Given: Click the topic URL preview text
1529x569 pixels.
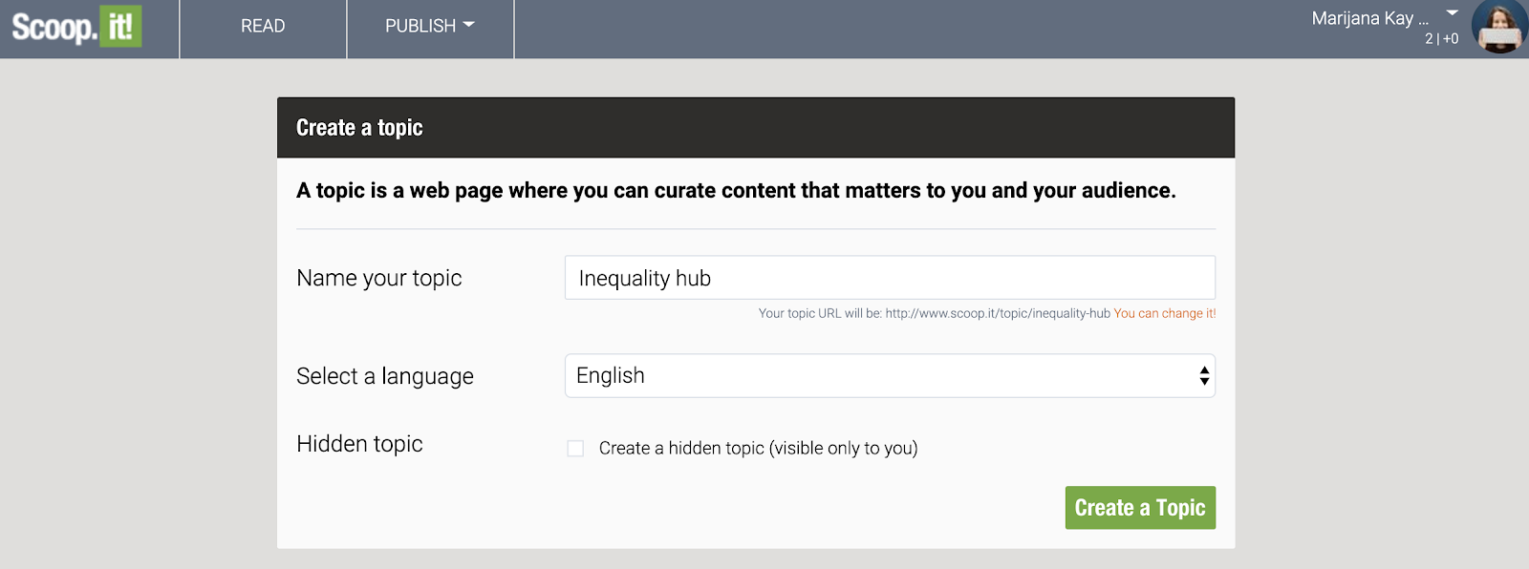Looking at the screenshot, I should click(935, 313).
